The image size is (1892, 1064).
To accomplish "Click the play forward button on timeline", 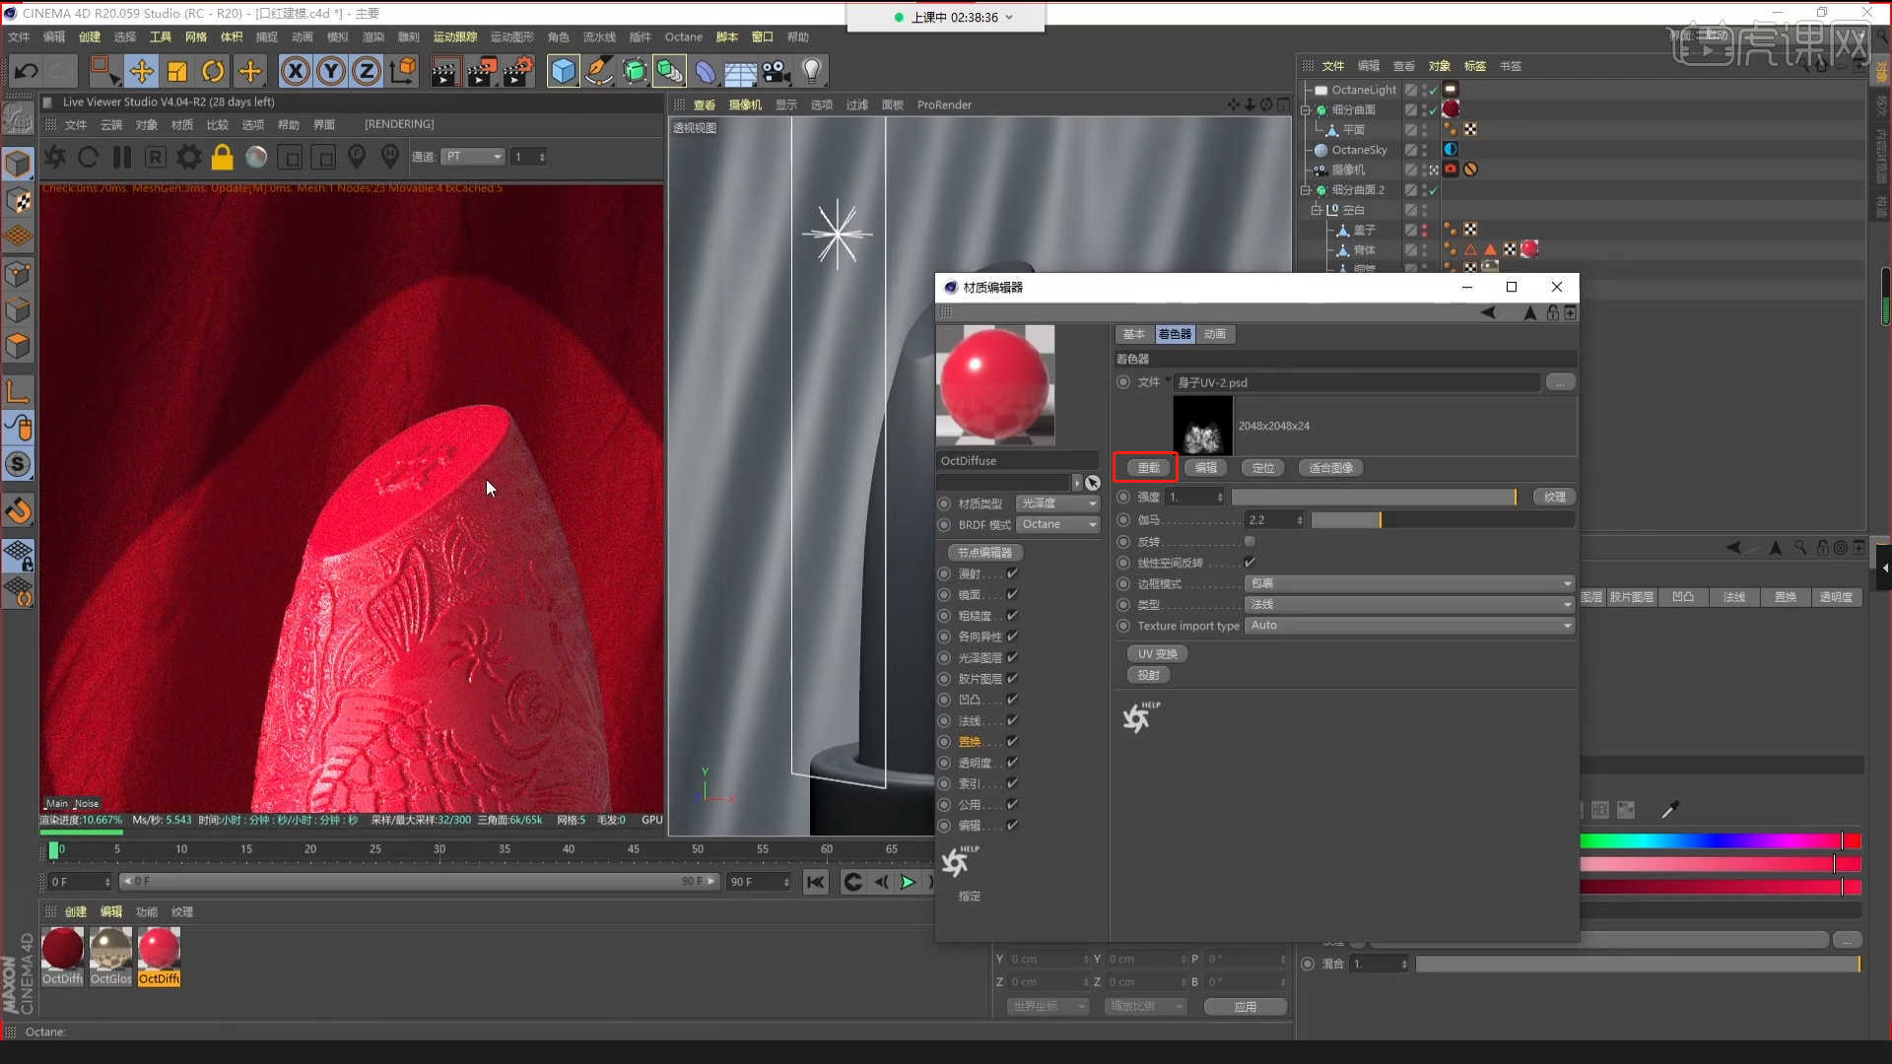I will [908, 882].
